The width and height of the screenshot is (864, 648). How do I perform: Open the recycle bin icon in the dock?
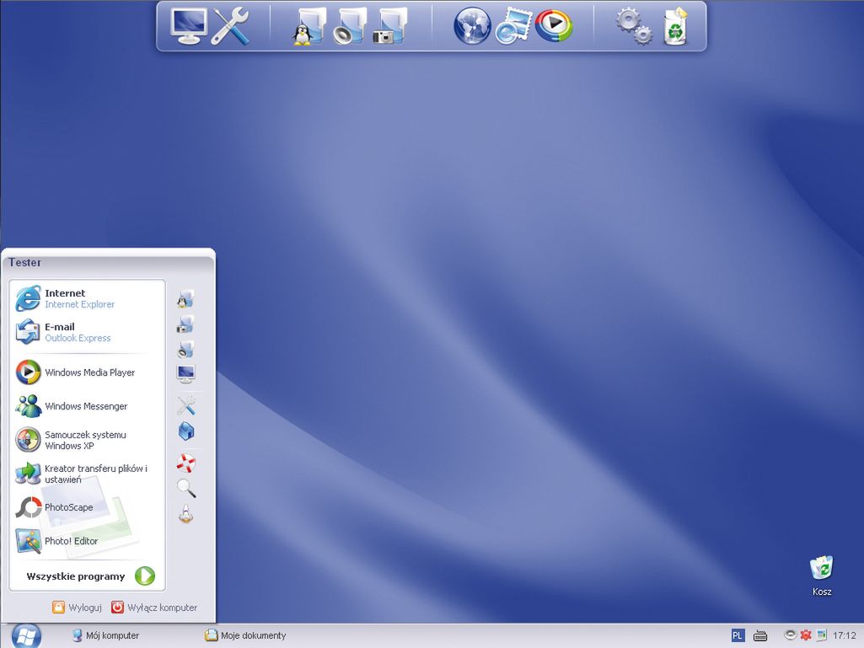(675, 26)
